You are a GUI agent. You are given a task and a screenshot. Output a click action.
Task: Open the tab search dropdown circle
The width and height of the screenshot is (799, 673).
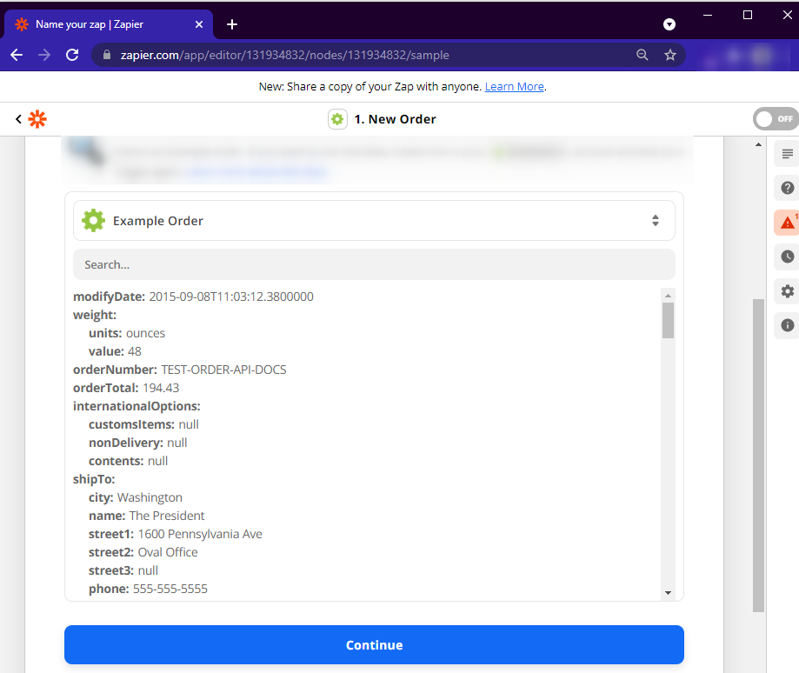click(669, 24)
